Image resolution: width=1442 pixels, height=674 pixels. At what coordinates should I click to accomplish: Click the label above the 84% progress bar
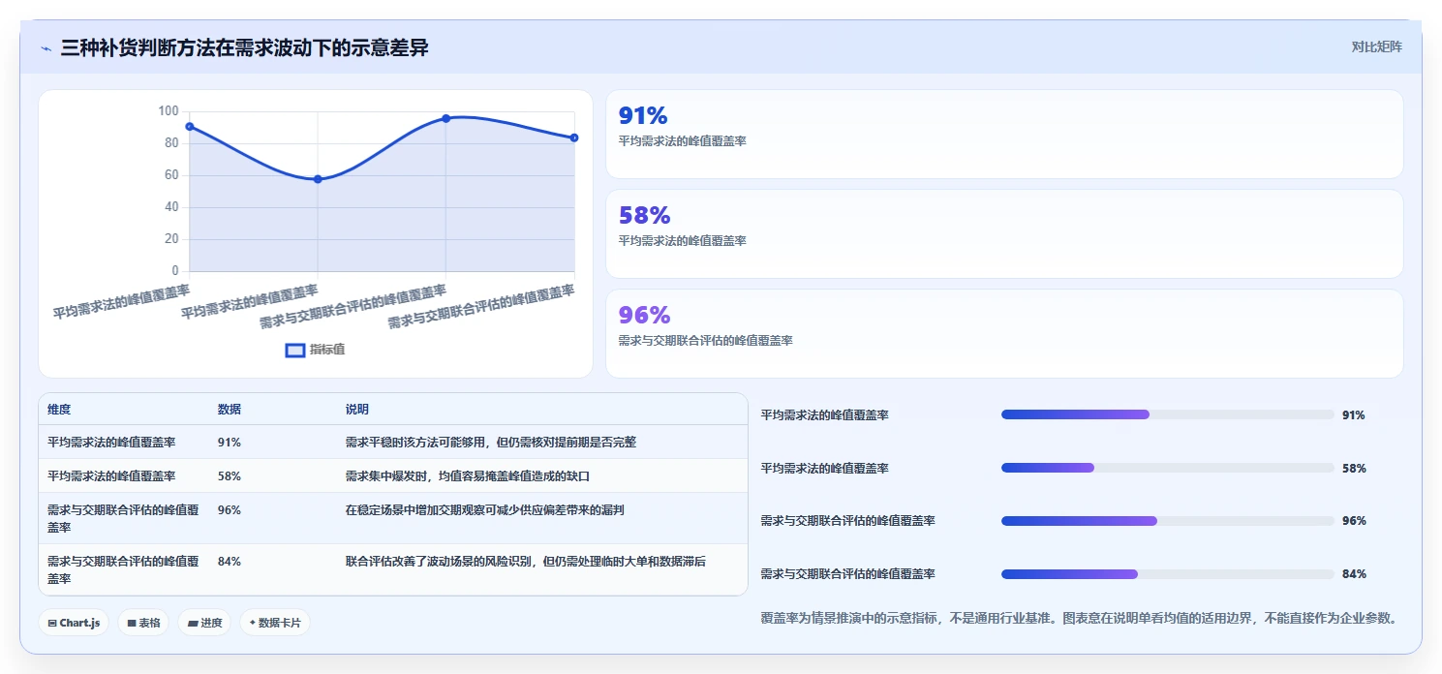[x=848, y=574]
